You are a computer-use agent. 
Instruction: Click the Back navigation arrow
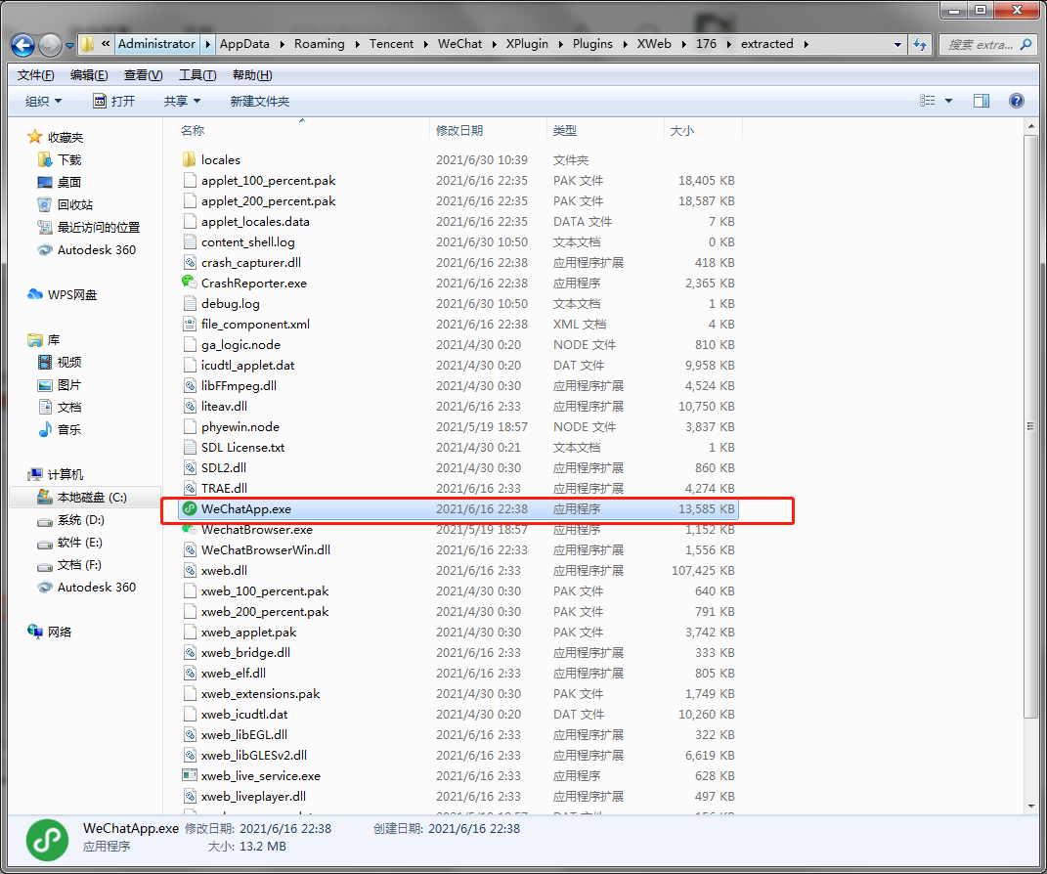pos(22,45)
